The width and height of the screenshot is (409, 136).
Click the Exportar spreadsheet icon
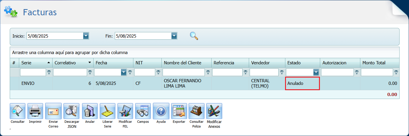coord(179,111)
